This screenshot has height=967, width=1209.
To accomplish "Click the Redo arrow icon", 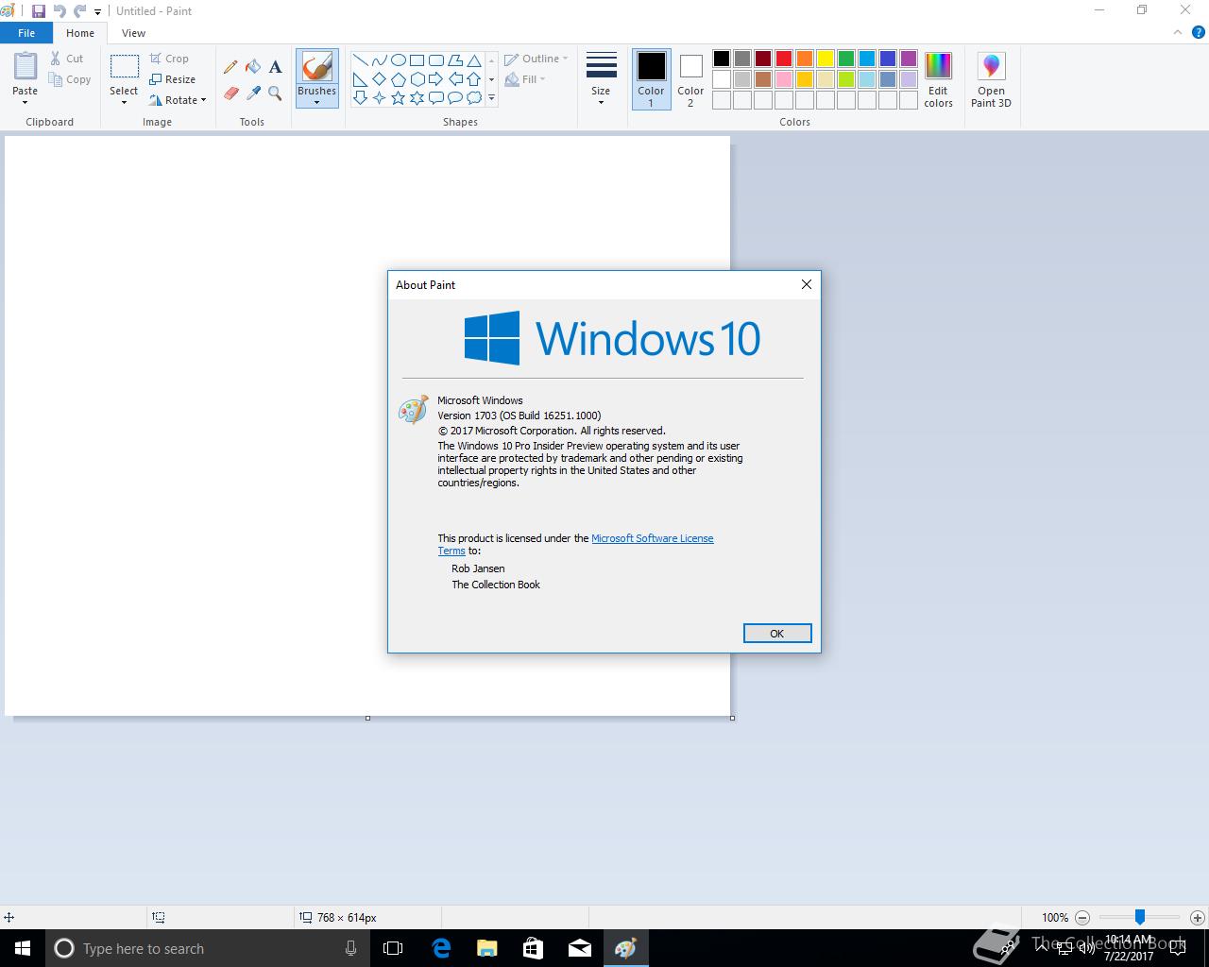I will click(79, 11).
